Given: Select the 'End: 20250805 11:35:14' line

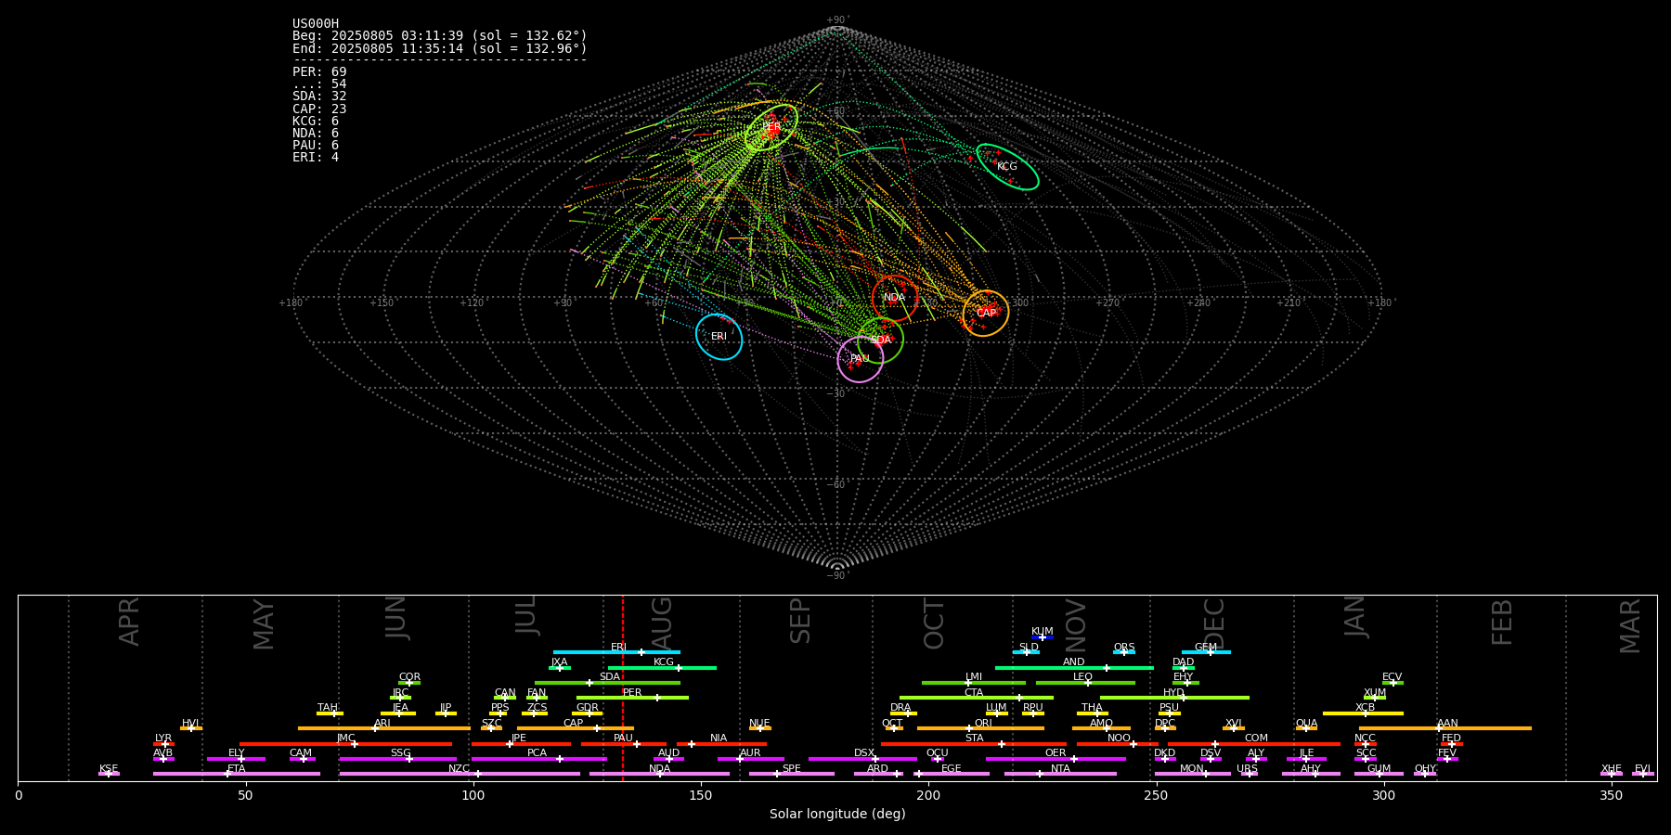Looking at the screenshot, I should [440, 48].
